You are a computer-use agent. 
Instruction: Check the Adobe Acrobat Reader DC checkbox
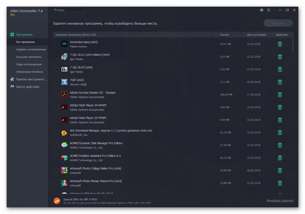(57, 95)
